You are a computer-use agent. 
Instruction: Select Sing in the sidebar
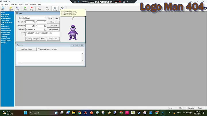tap(3, 24)
